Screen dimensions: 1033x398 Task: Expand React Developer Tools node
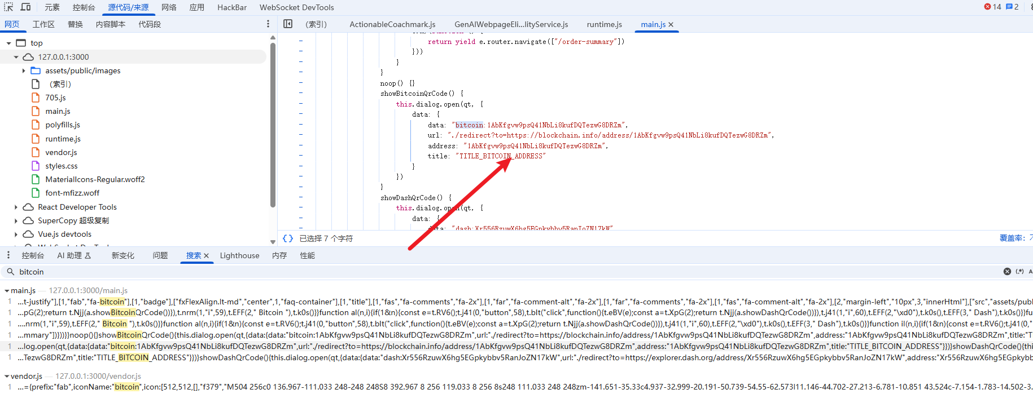(x=16, y=207)
